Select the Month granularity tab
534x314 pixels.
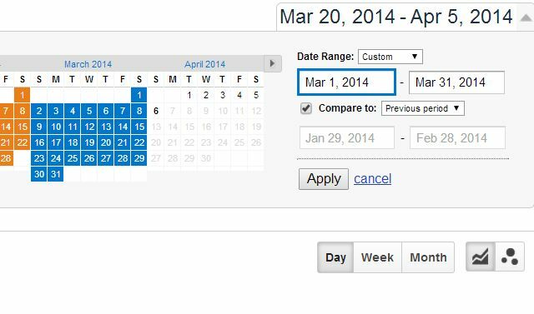[428, 257]
